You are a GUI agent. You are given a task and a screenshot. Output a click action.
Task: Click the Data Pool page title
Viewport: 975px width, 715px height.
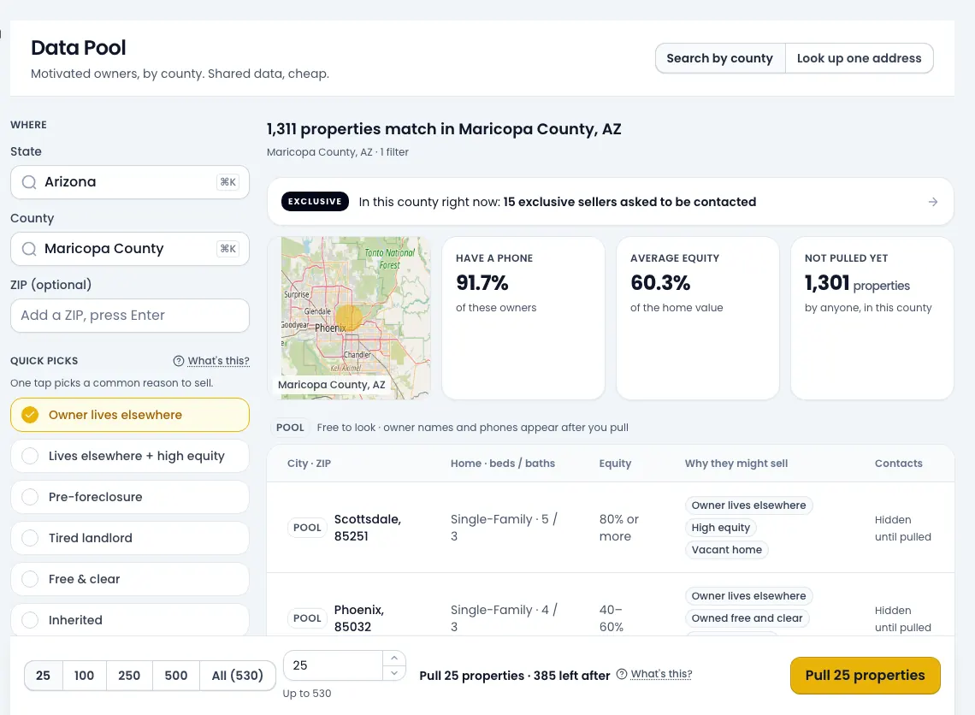[x=79, y=47]
